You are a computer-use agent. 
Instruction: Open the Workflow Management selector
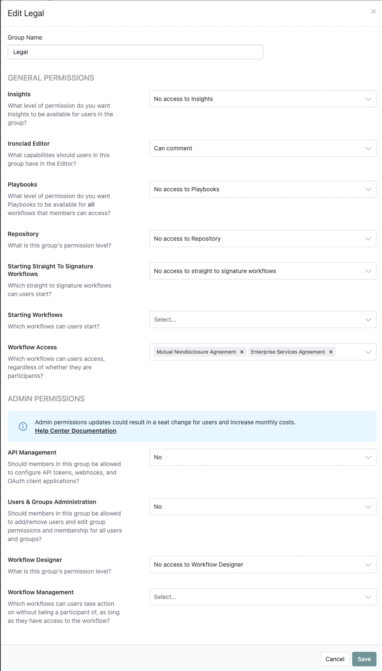[x=263, y=597]
